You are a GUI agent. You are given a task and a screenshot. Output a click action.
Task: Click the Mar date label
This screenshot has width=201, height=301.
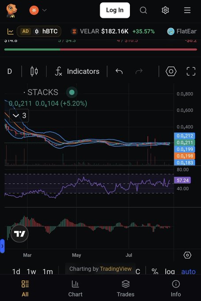coord(27,255)
